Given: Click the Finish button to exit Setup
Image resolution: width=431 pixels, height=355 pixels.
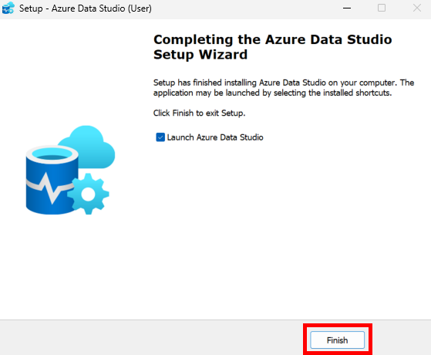Looking at the screenshot, I should [337, 340].
